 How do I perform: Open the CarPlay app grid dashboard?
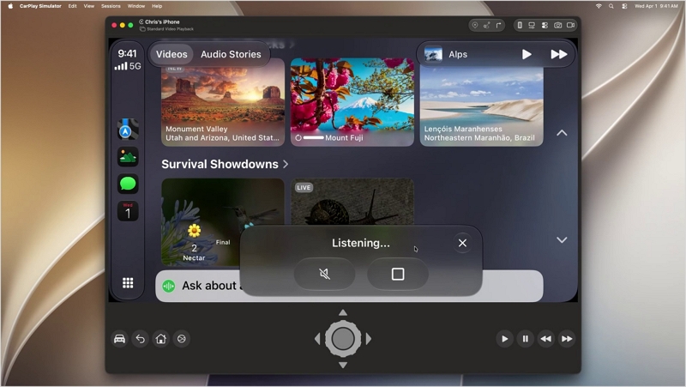tap(128, 283)
